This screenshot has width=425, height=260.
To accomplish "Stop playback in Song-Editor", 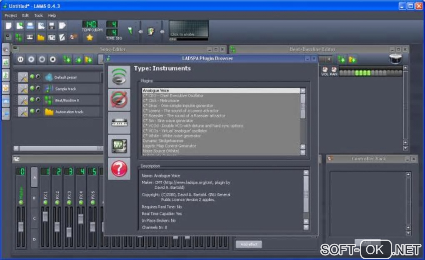I will [x=53, y=59].
